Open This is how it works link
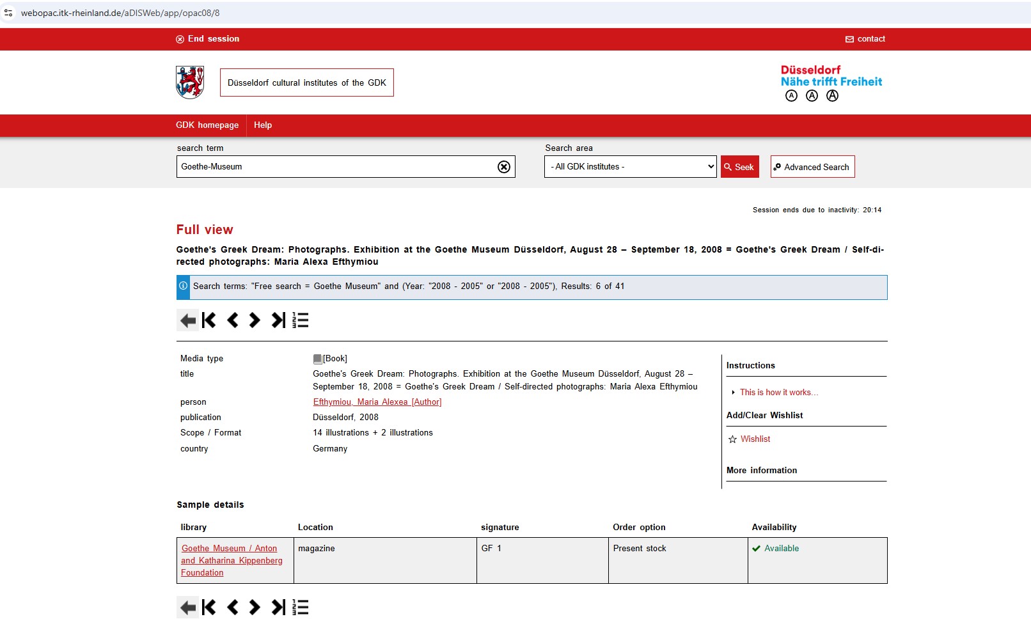1031x619 pixels. point(779,393)
